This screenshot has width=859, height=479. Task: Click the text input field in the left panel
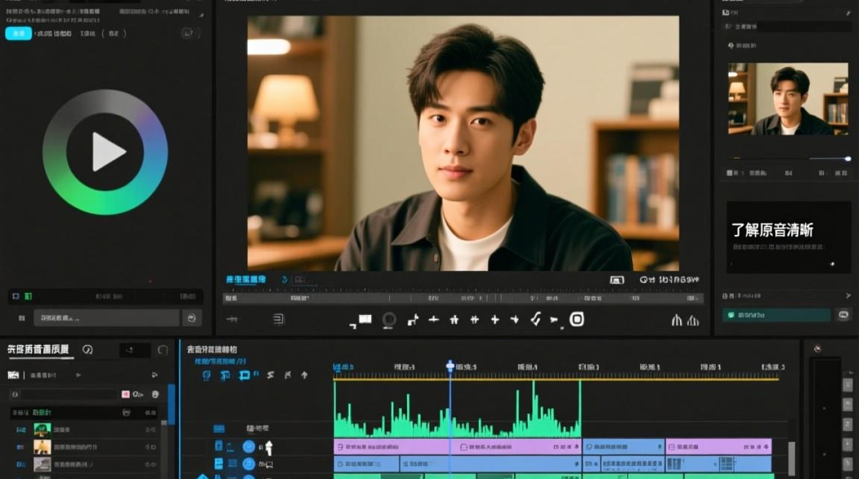(x=106, y=317)
